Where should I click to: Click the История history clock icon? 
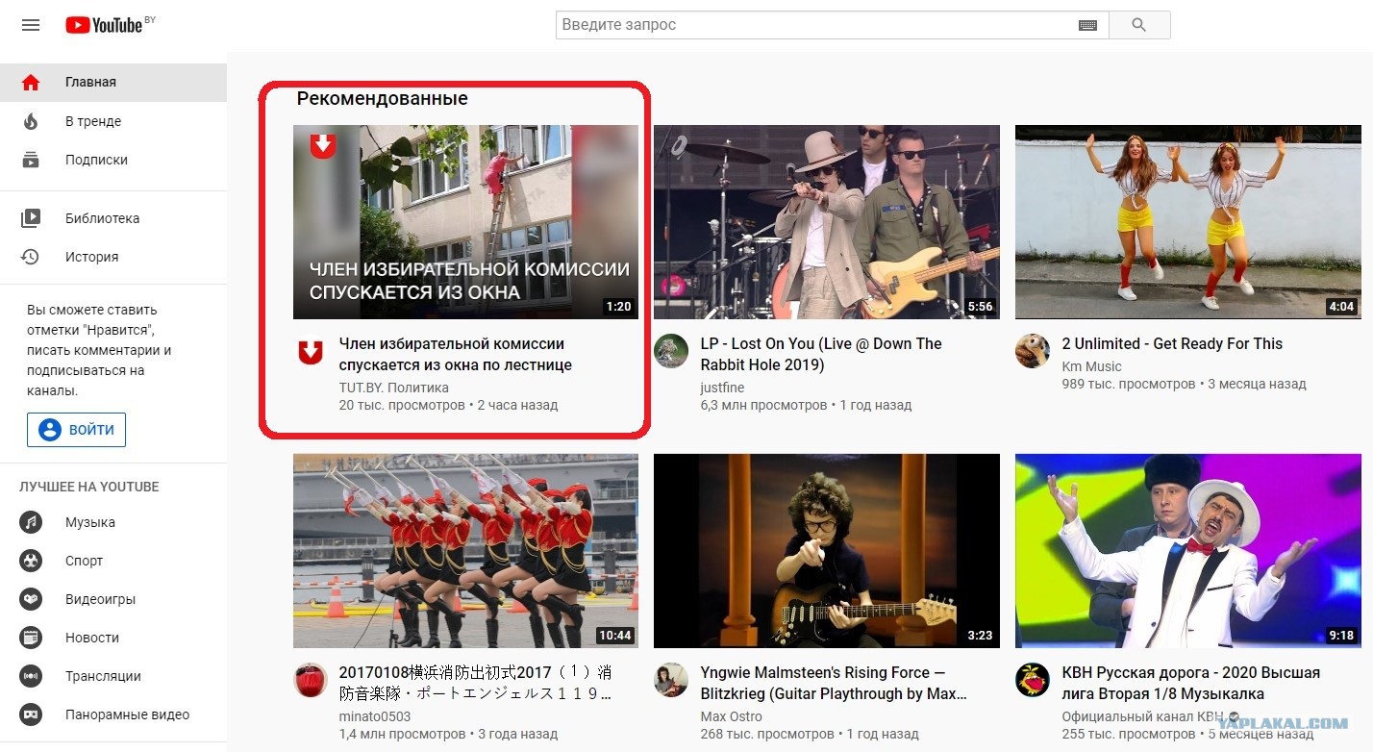[x=31, y=257]
